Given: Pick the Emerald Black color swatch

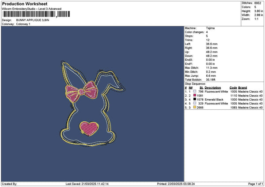Looking at the screenshot, I should 195,99.
